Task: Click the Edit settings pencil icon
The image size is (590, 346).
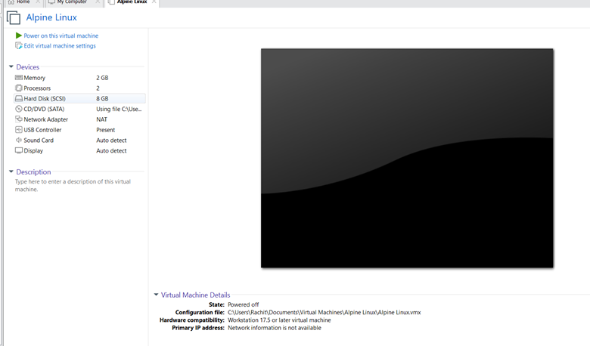Action: click(x=18, y=45)
